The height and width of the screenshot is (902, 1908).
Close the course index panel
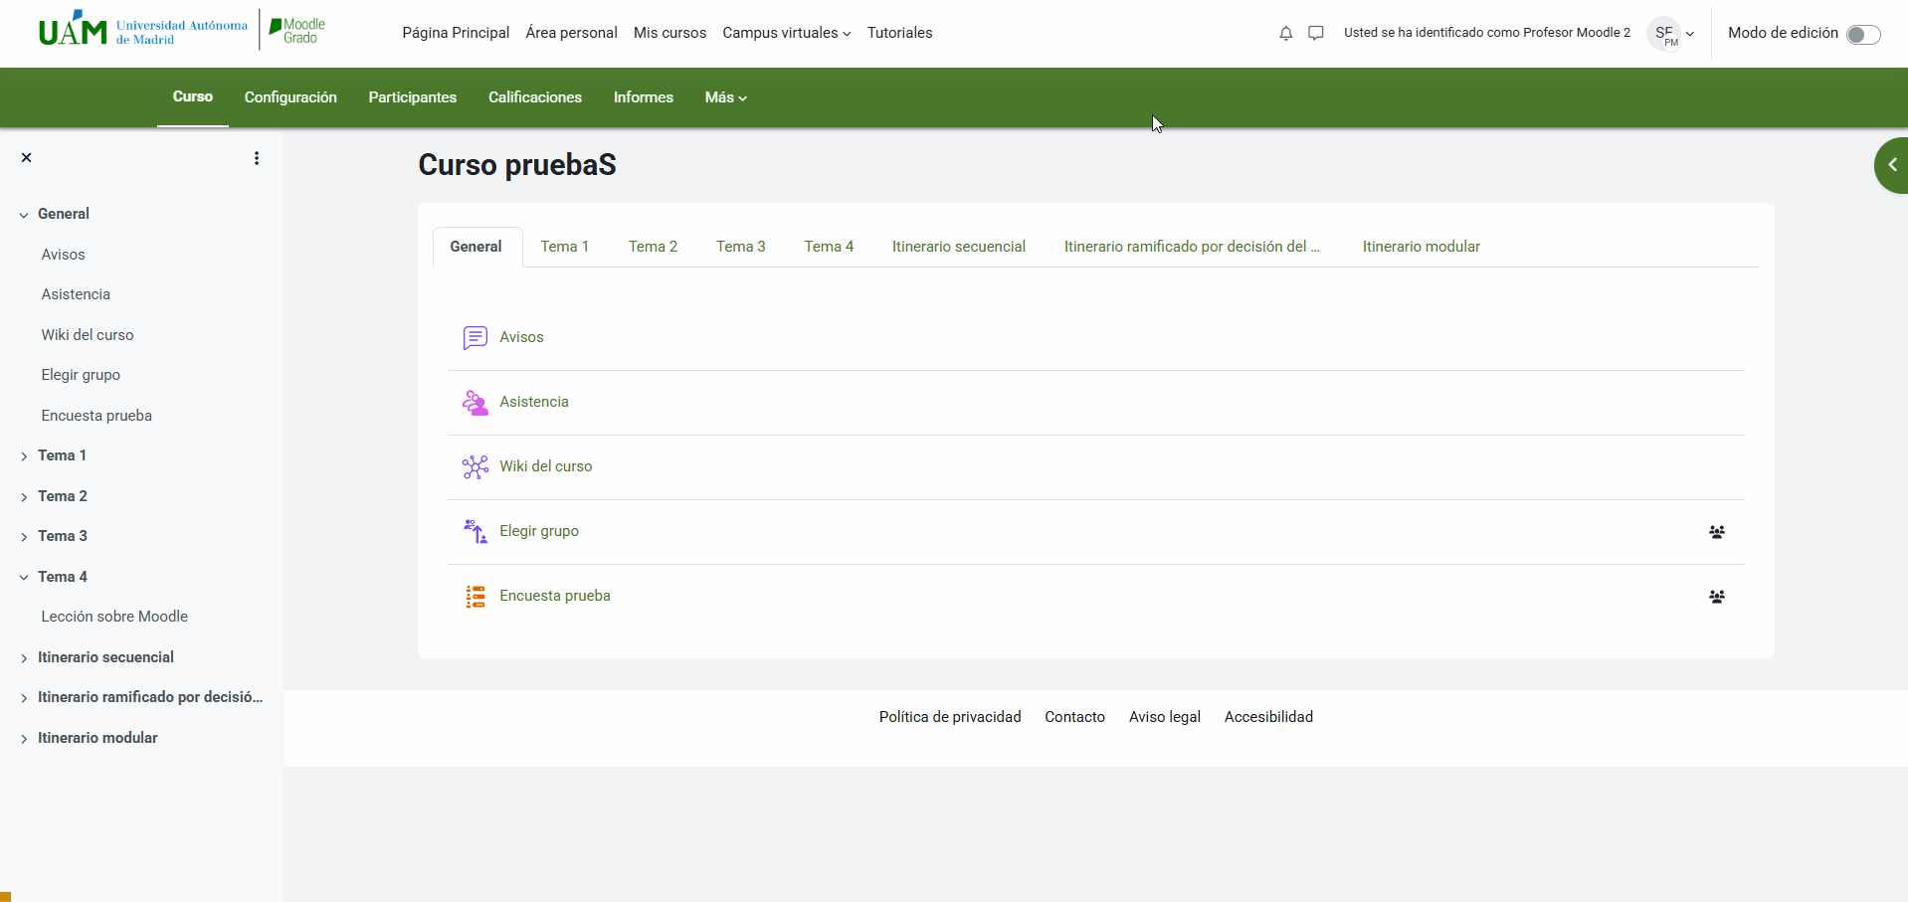tap(27, 157)
